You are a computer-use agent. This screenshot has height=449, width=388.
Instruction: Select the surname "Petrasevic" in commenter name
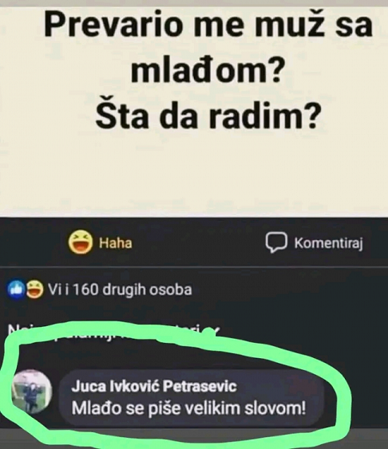[x=200, y=386]
